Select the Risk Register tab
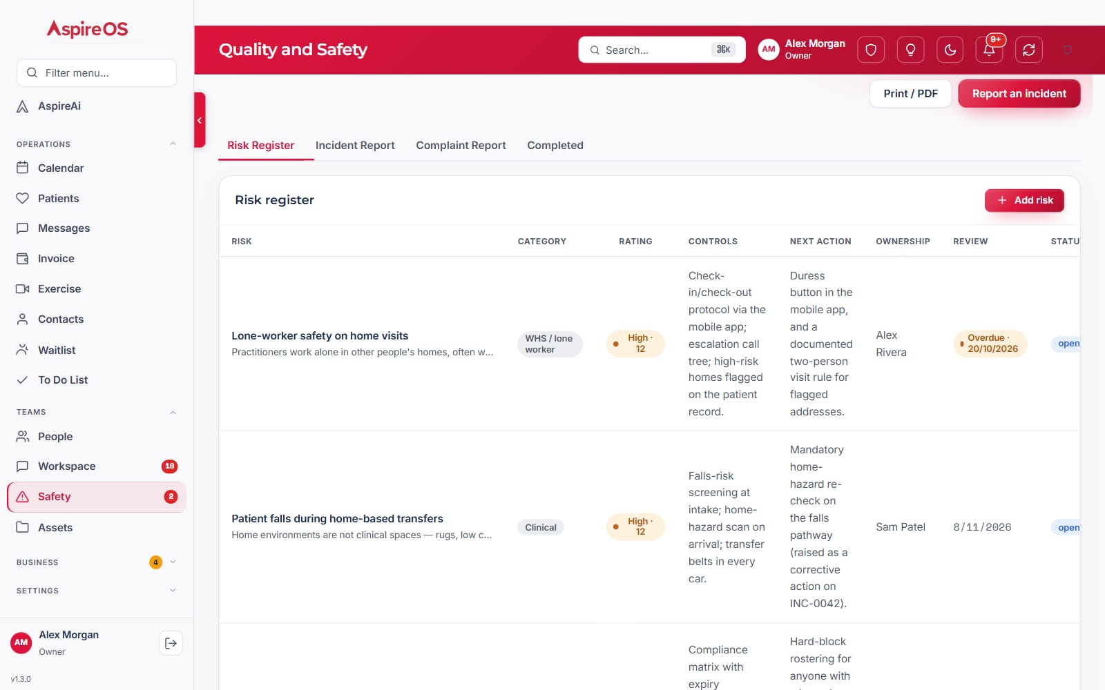Viewport: 1105px width, 690px height. tap(260, 146)
